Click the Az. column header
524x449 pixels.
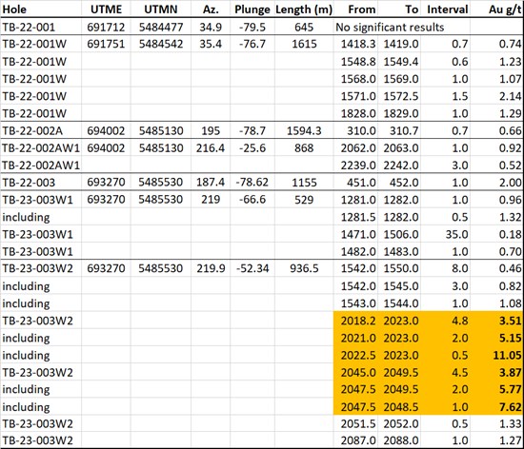click(211, 10)
